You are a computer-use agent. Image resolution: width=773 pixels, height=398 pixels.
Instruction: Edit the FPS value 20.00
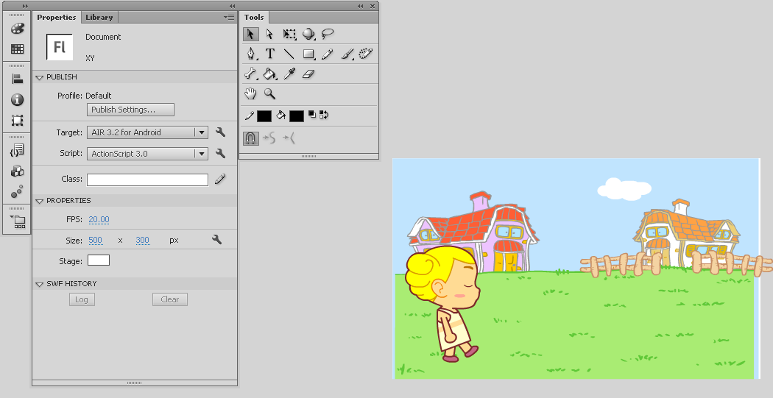(x=99, y=220)
